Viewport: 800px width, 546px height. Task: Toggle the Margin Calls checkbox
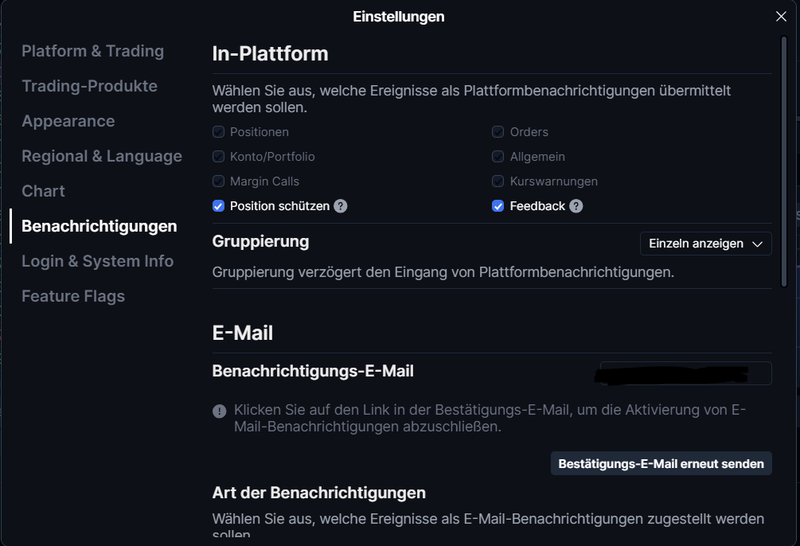(x=218, y=181)
